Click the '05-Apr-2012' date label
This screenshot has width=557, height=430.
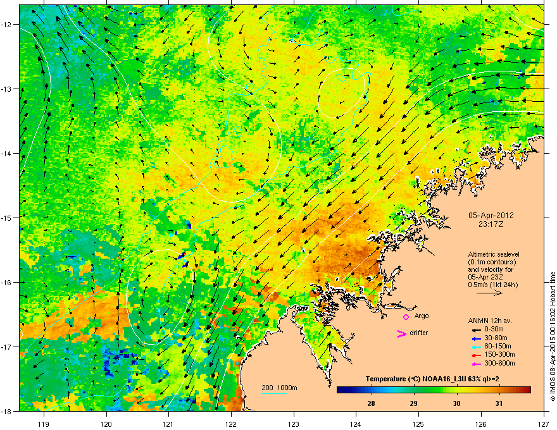click(x=491, y=216)
